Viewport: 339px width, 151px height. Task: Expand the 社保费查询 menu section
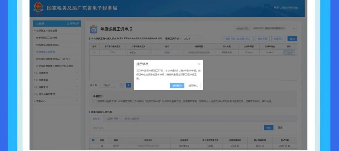[77, 87]
